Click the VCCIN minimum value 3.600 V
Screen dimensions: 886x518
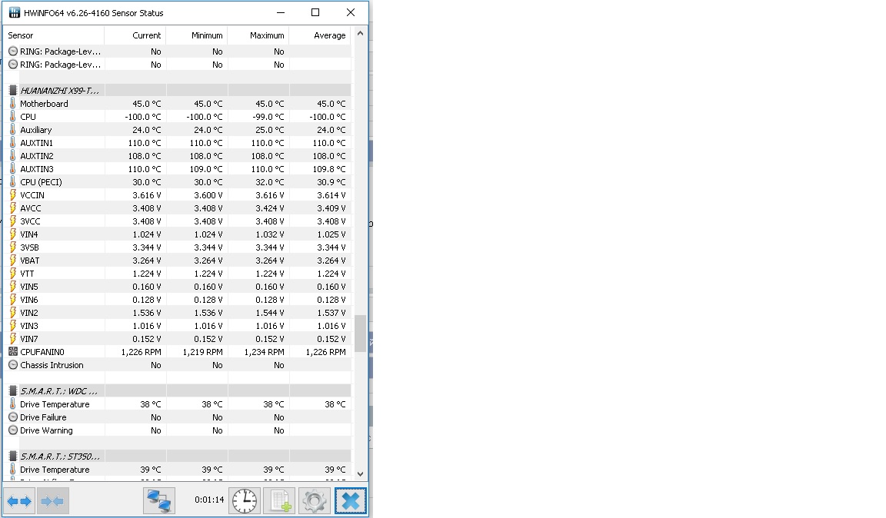(x=208, y=195)
